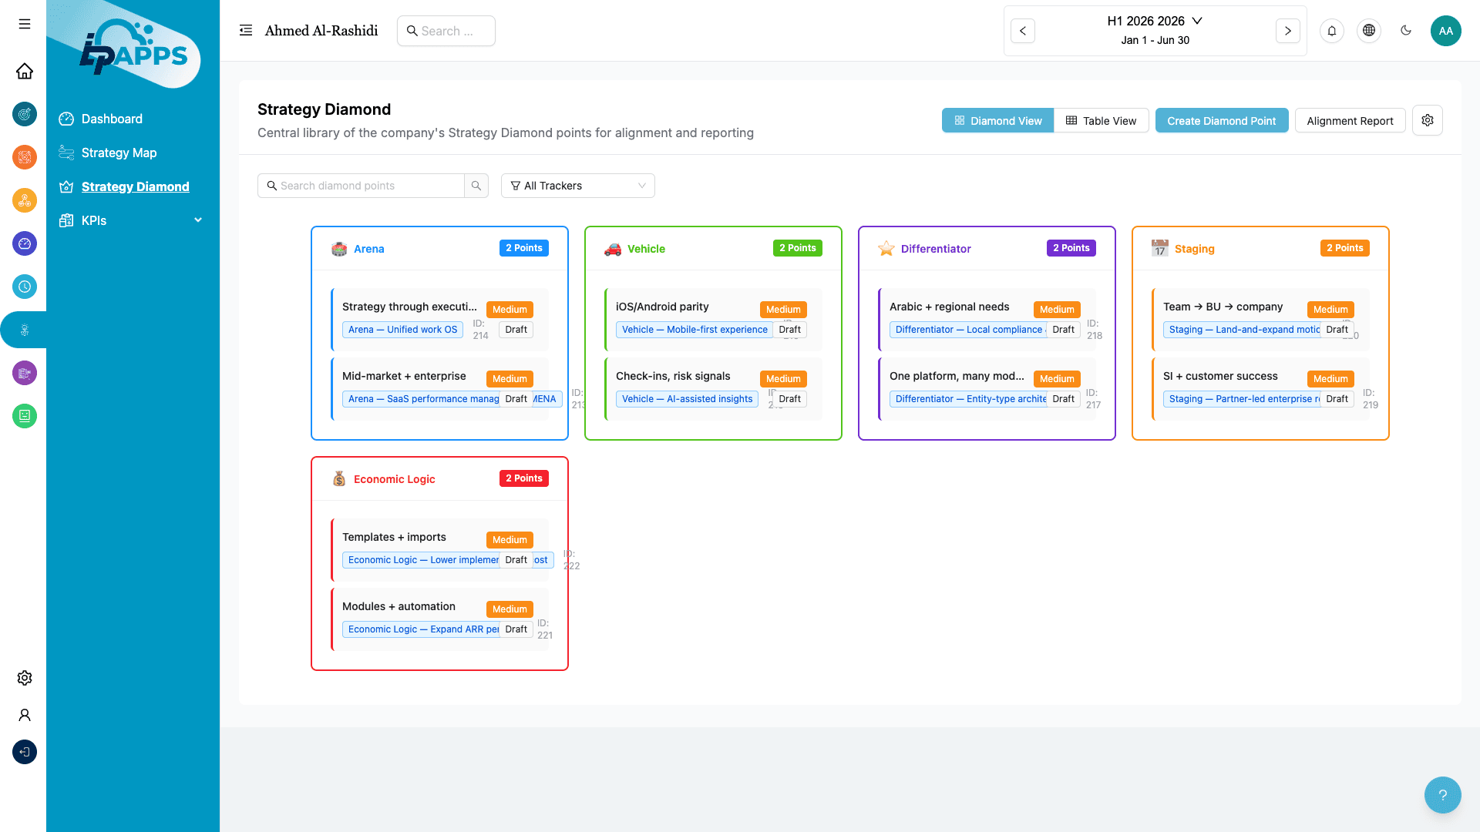
Task: Select the Diamond View toggle
Action: (997, 120)
